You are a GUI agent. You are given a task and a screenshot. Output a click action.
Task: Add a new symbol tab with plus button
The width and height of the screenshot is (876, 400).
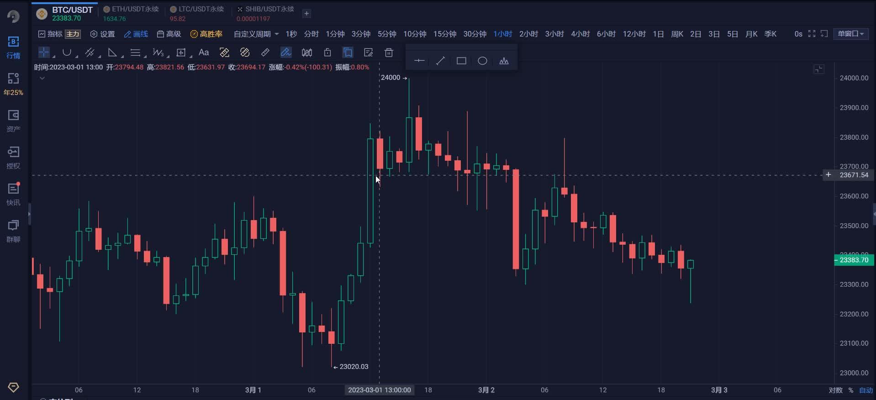(x=306, y=13)
